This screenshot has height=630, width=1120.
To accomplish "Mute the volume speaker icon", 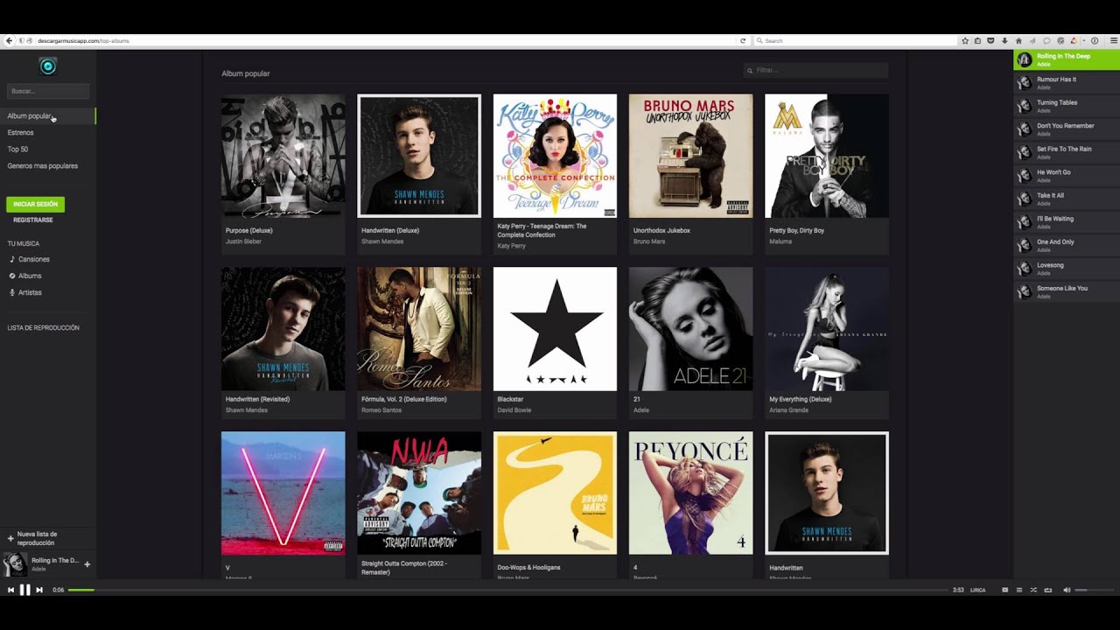I will click(1067, 590).
